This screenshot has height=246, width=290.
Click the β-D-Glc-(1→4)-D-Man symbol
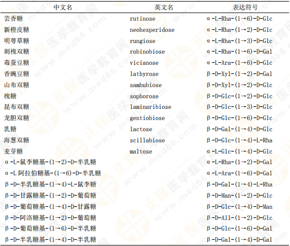239,207
